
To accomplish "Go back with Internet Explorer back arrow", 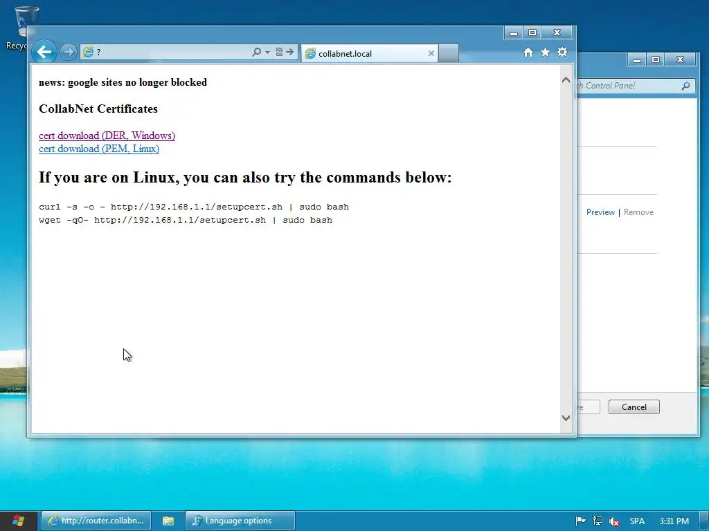I will point(44,52).
